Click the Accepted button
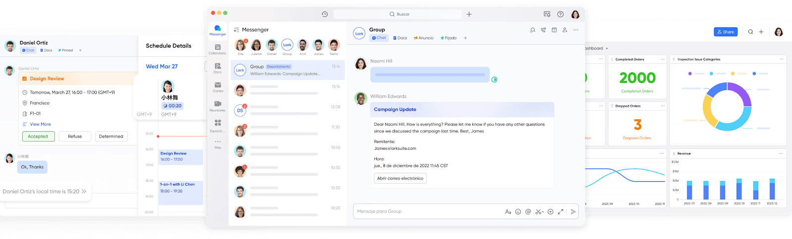The width and height of the screenshot is (792, 239). [x=38, y=137]
